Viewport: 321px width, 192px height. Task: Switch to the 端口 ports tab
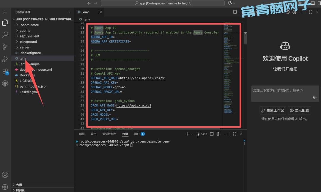(139, 134)
